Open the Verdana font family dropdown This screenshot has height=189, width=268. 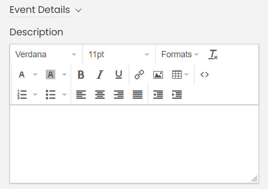coord(46,54)
